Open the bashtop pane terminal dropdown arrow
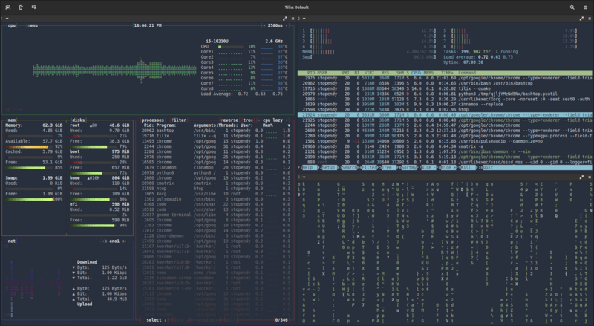The width and height of the screenshot is (594, 326). click(x=7, y=19)
